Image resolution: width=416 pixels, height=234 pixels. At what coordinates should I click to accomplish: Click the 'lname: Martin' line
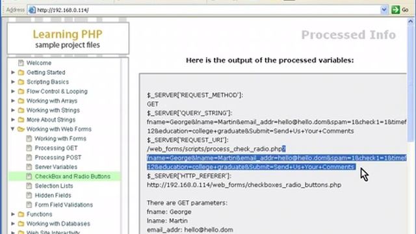167,221
